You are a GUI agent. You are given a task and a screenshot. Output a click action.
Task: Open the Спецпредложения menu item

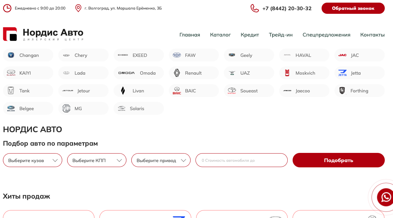[x=326, y=35]
